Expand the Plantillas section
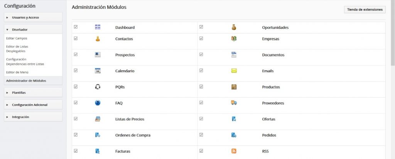Viewport: 395px width, 159px height. click(33, 93)
